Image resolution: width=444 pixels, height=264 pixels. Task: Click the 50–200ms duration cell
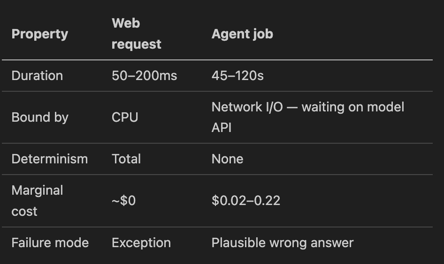click(x=144, y=76)
